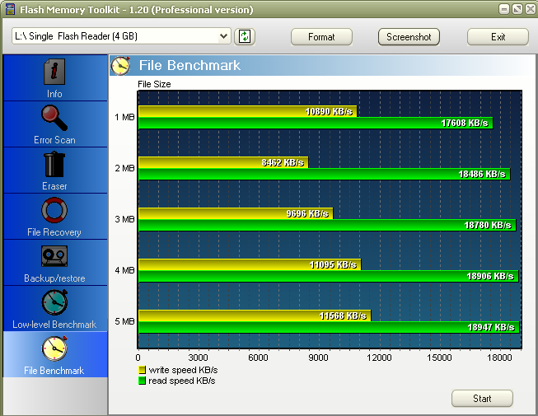
Task: Maximize the Flash Memory Toolkit window
Action: pos(517,9)
